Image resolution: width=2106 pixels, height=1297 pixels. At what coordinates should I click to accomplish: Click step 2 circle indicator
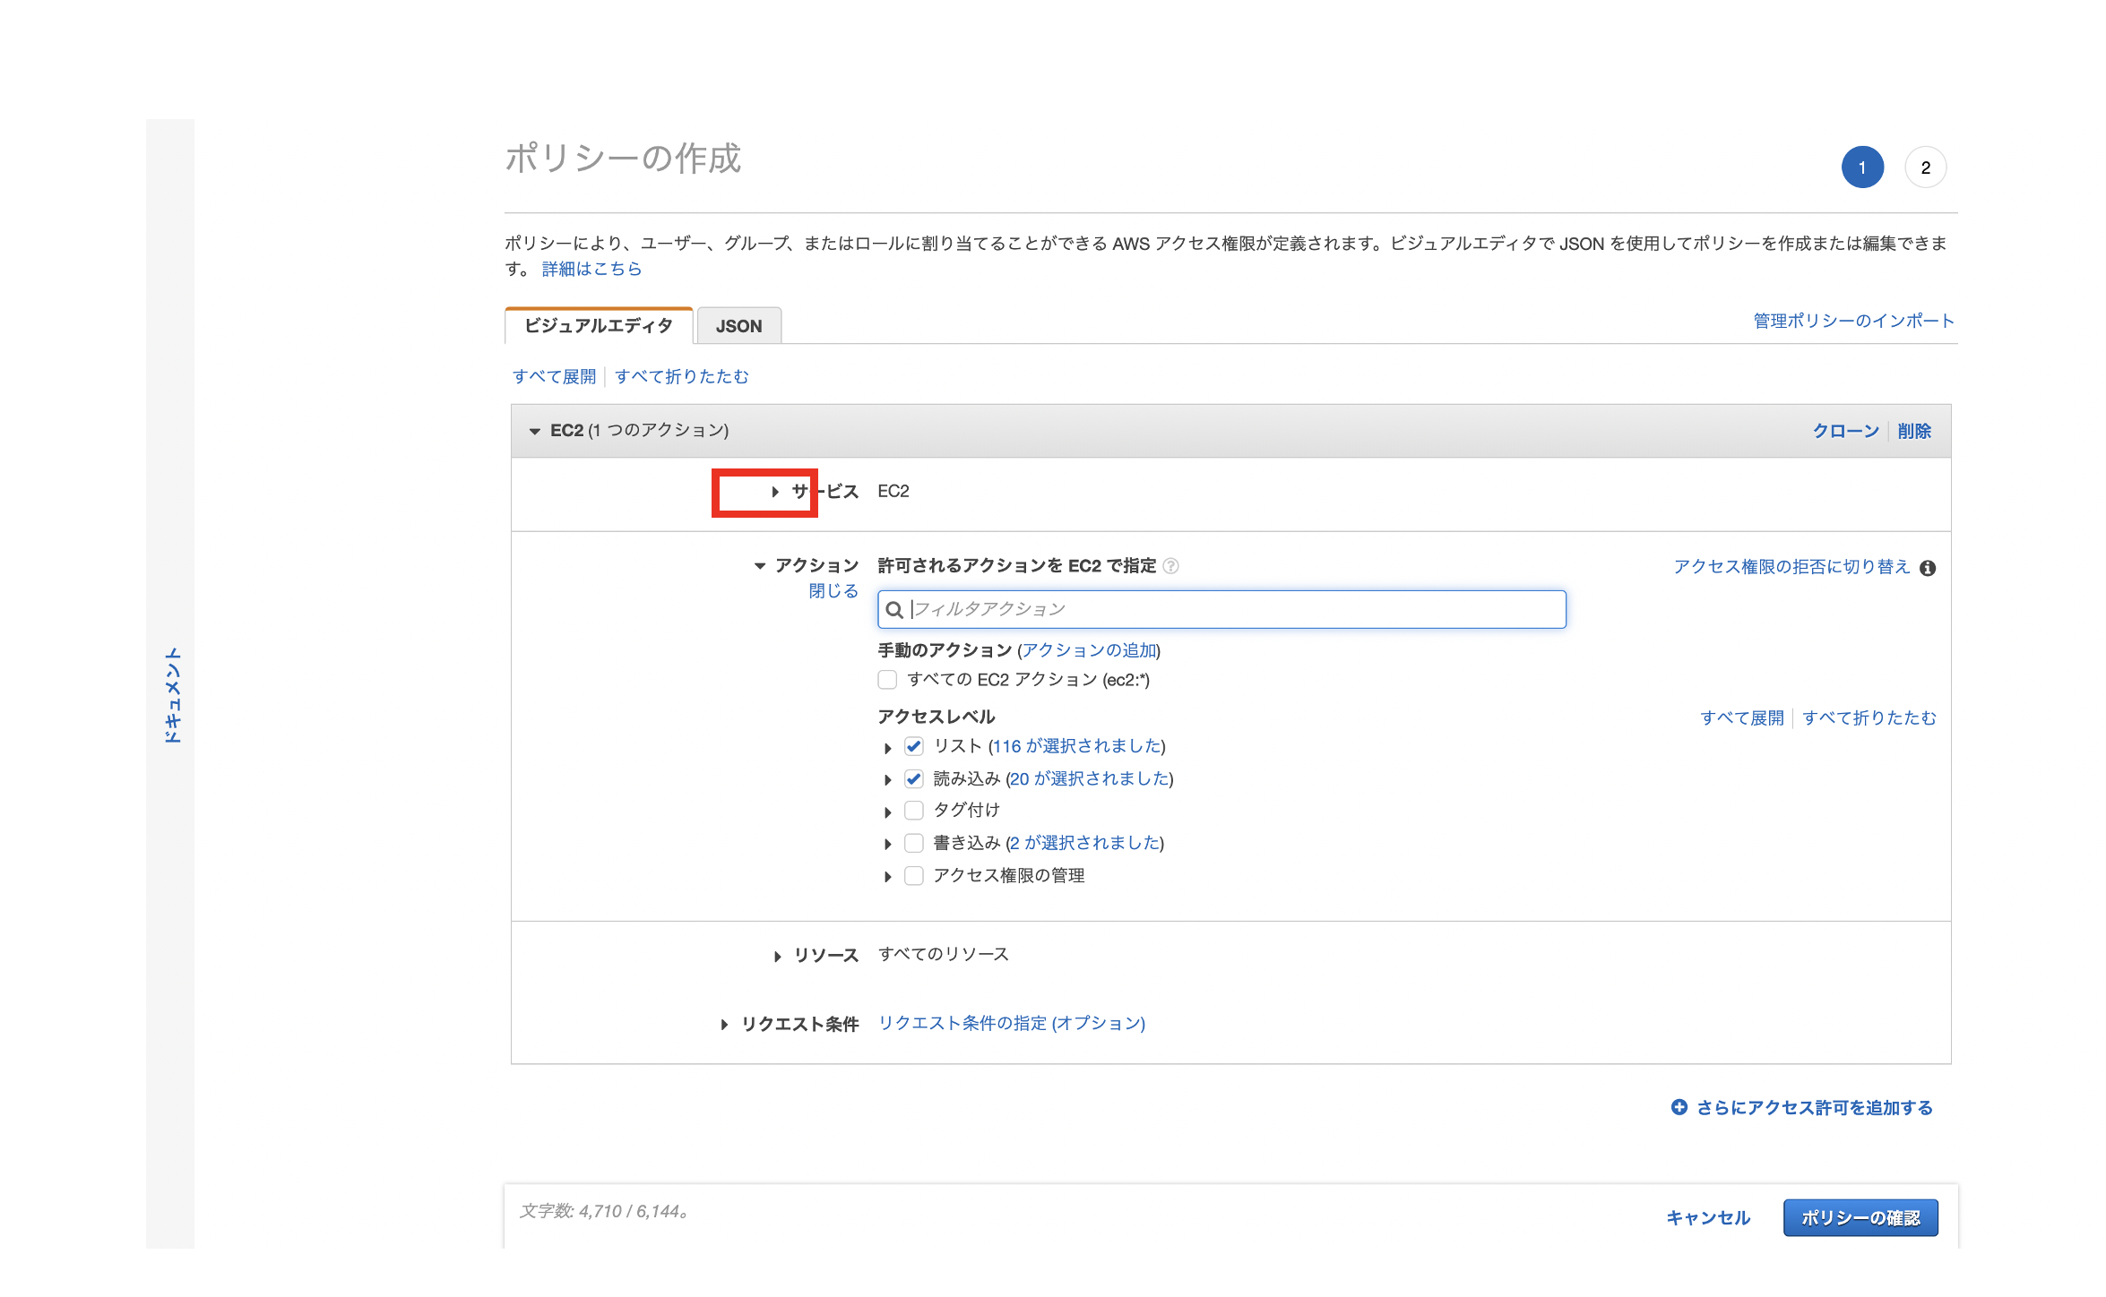[1925, 167]
